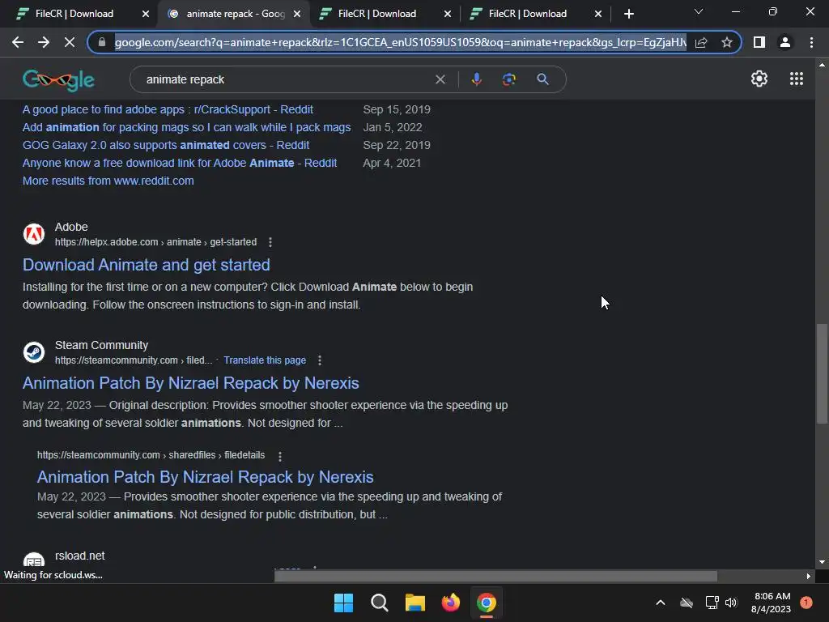829x622 pixels.
Task: Click the helpx.adobe.com breadcrumb URL
Action: tap(155, 242)
